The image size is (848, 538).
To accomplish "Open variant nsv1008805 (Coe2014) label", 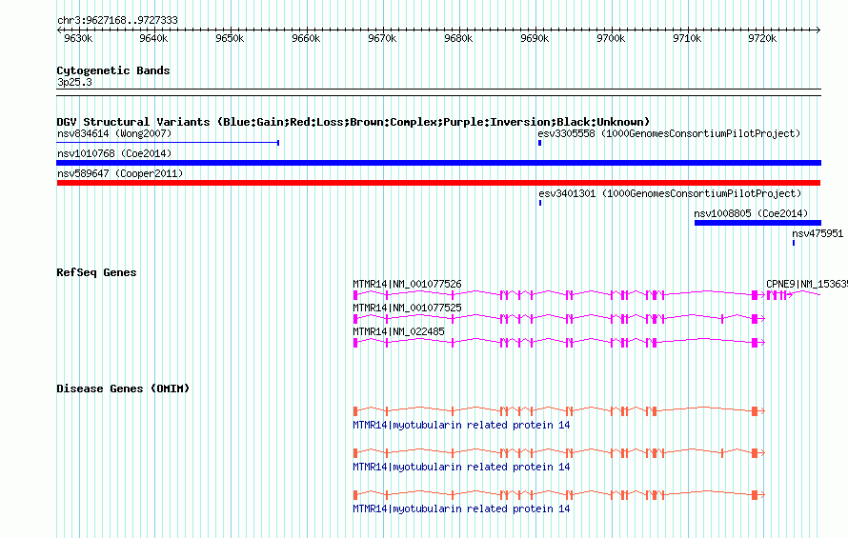I will coord(751,213).
